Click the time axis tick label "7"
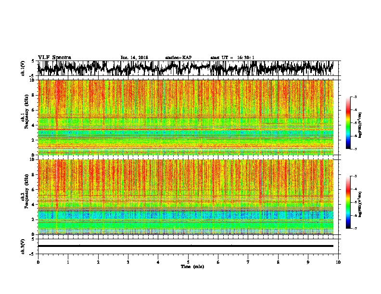The image size is (381, 294). tap(248, 262)
